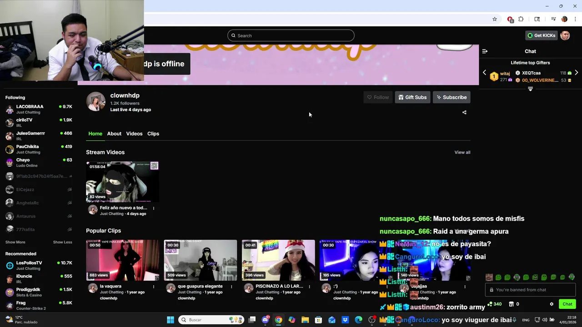Open the Chrome three-dot menu

(x=576, y=19)
